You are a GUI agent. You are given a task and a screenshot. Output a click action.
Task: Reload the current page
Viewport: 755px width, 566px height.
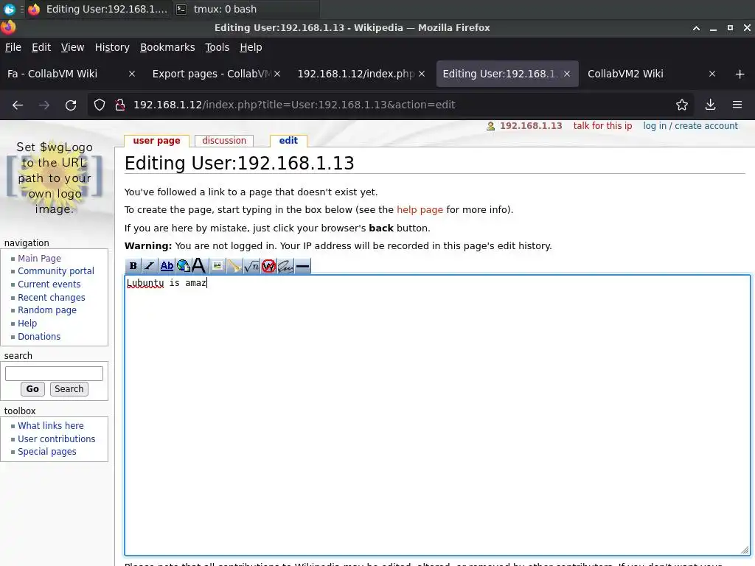point(71,105)
